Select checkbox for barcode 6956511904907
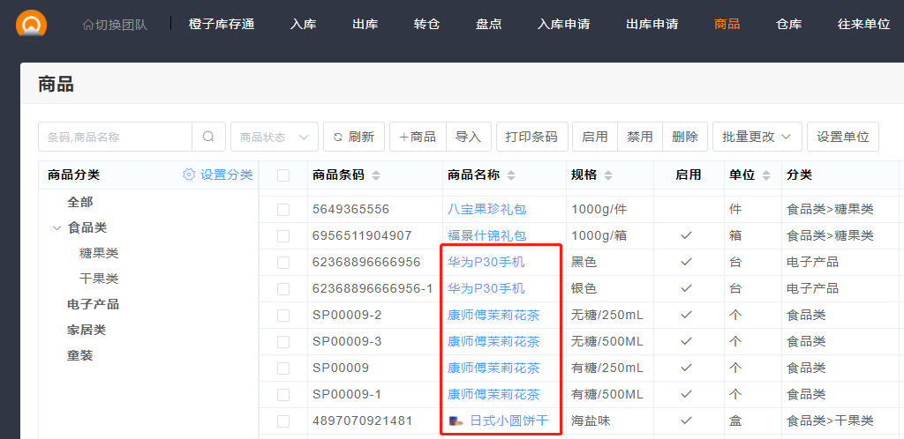 [x=283, y=236]
